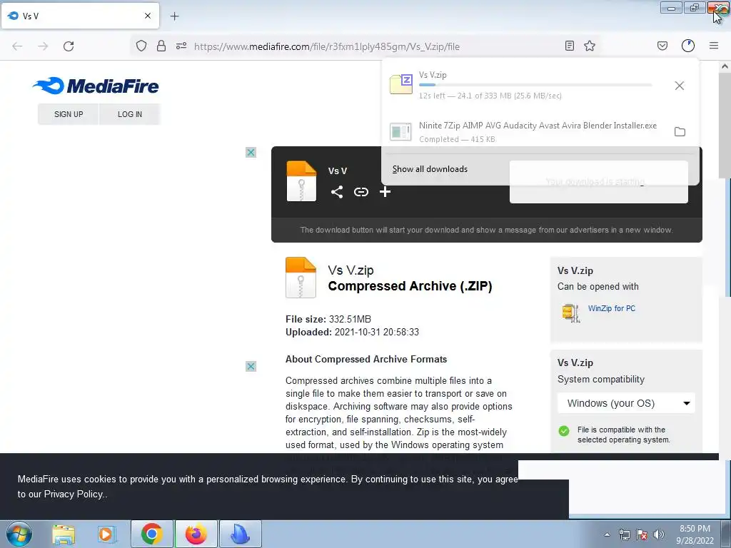Viewport: 731px width, 548px height.
Task: Click the share icon under Vs V
Action: pyautogui.click(x=337, y=192)
